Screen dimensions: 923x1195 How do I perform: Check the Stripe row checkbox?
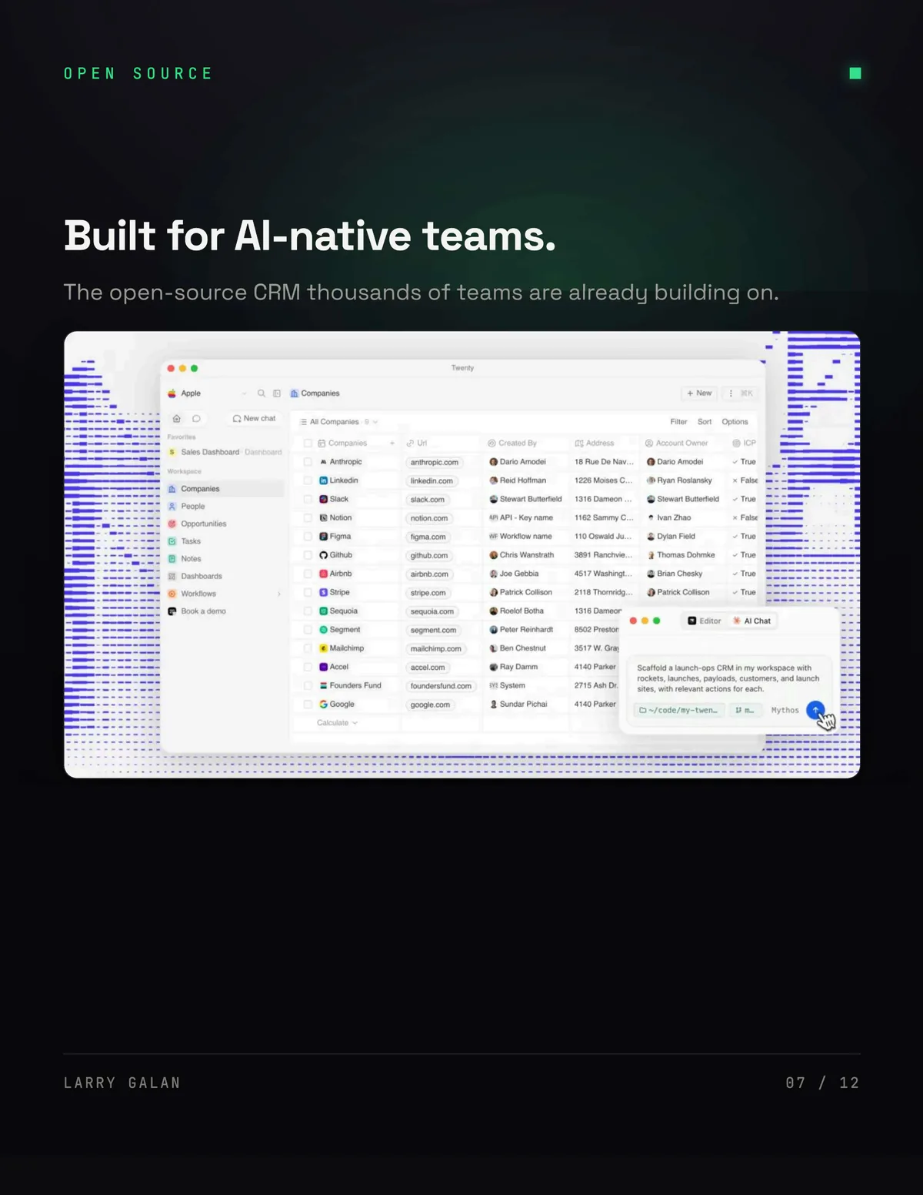308,592
